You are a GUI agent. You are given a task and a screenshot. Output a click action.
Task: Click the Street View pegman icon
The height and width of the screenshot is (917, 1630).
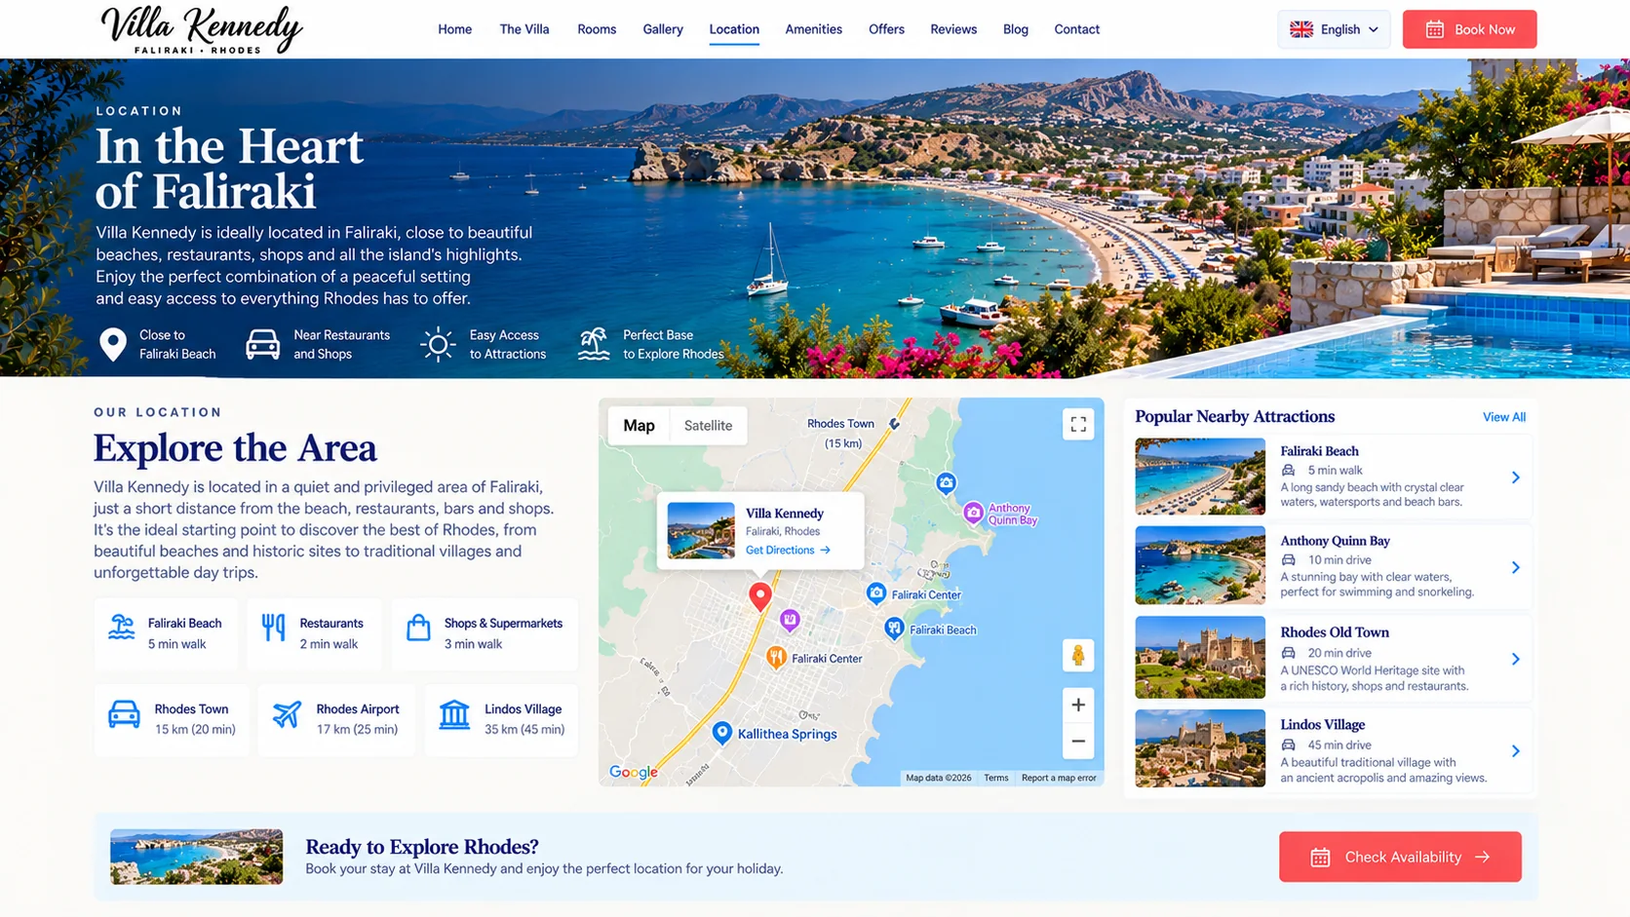[1077, 656]
